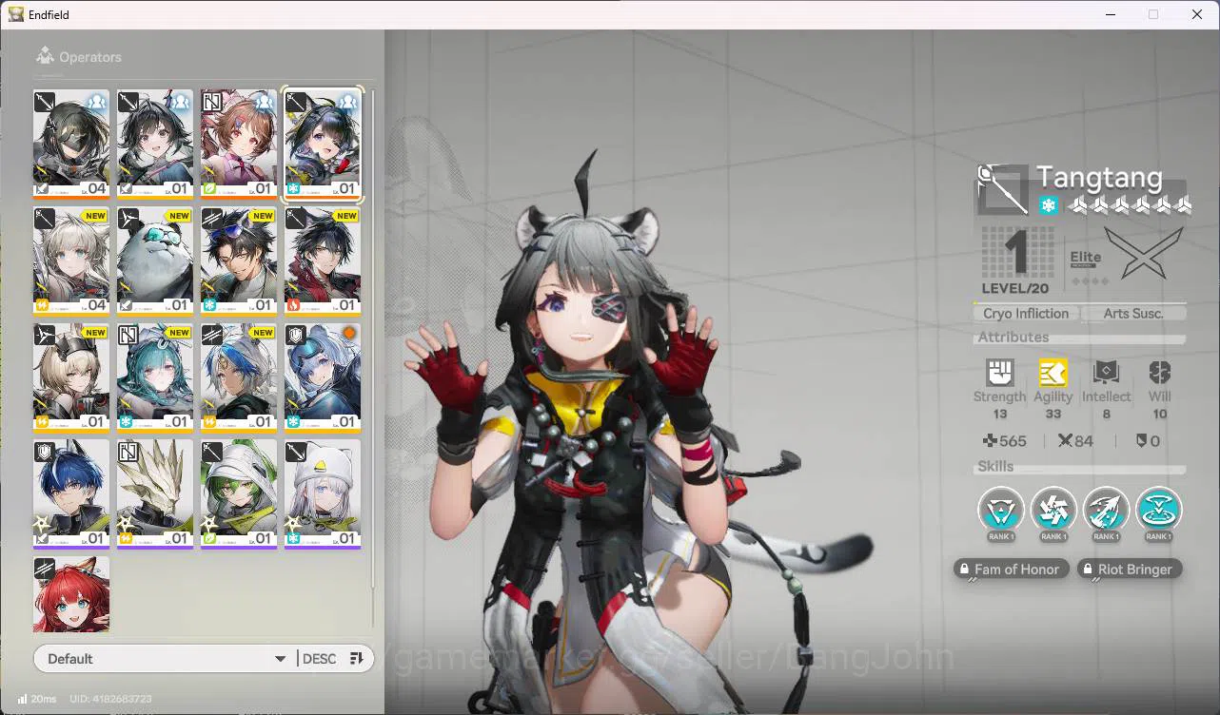The width and height of the screenshot is (1220, 715).
Task: Select the red-haired girl operator card
Action: [71, 594]
